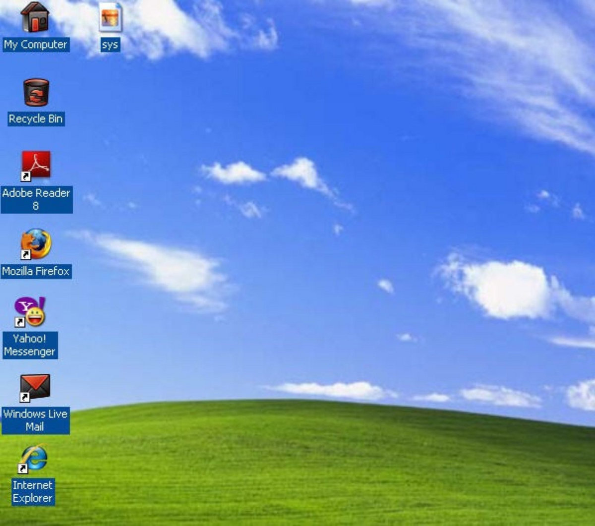Click the Windows Live Mail envelope icon
This screenshot has width=595, height=526.
tap(35, 388)
